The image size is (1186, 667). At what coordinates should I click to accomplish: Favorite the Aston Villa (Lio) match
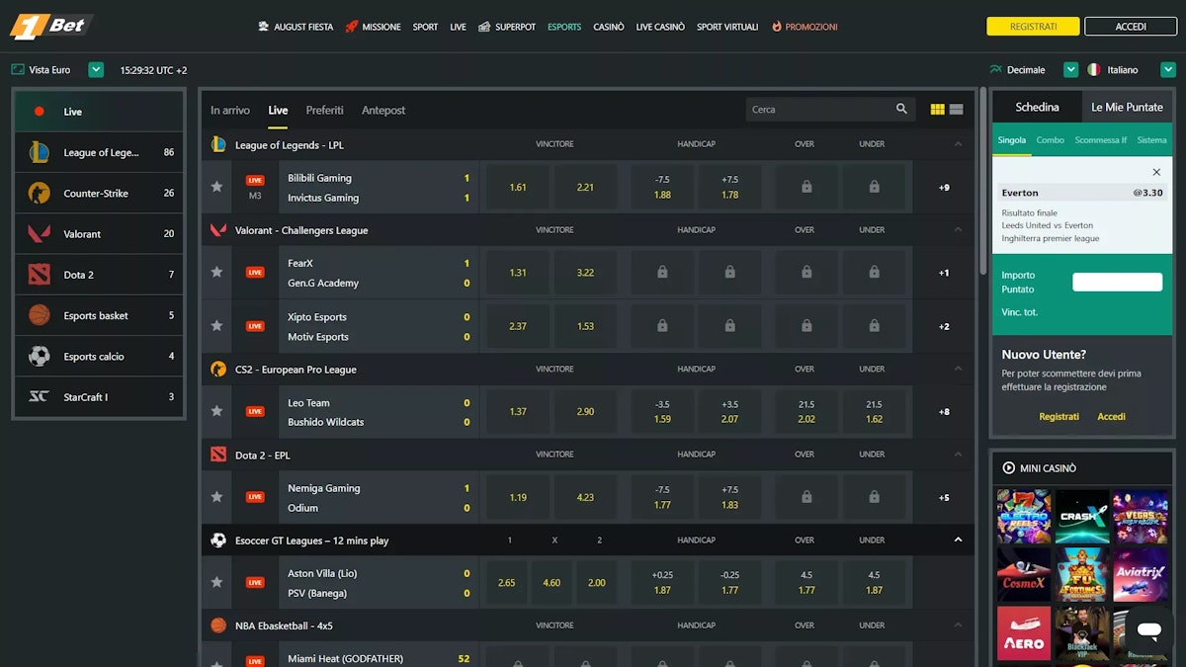pyautogui.click(x=216, y=582)
